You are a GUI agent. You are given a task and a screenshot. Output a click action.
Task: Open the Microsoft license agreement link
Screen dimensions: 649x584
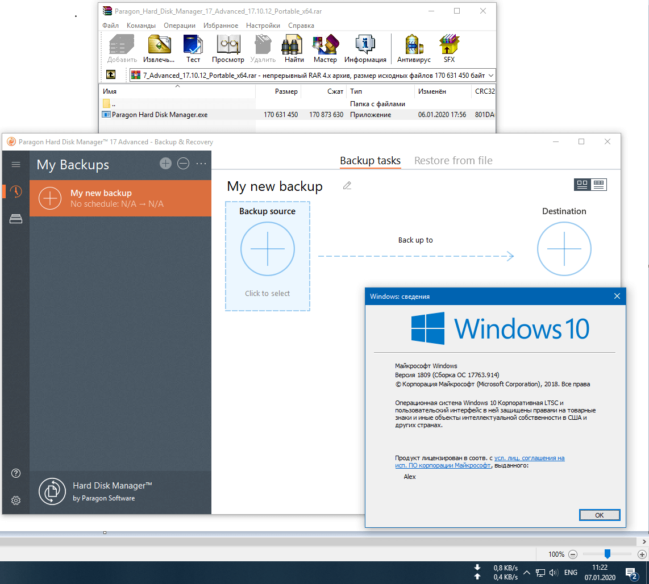pyautogui.click(x=529, y=458)
